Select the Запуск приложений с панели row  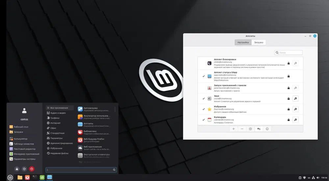tap(250, 88)
